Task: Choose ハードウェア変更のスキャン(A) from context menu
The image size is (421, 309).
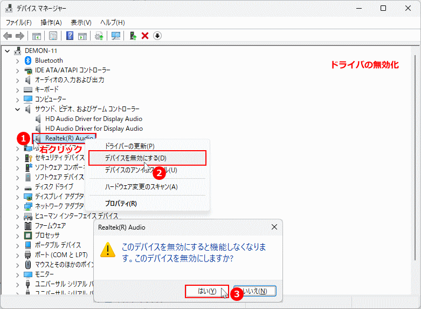Action: (x=147, y=187)
